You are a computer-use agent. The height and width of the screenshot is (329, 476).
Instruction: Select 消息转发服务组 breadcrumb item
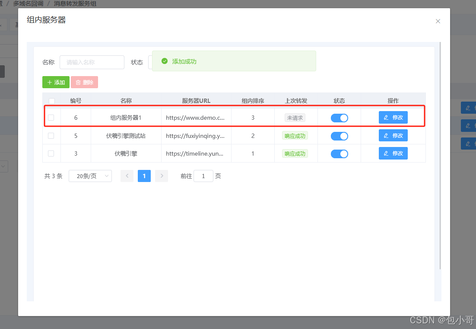point(74,3)
